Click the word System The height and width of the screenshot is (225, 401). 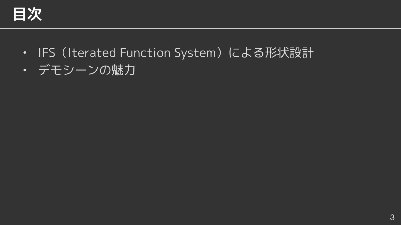coord(195,53)
